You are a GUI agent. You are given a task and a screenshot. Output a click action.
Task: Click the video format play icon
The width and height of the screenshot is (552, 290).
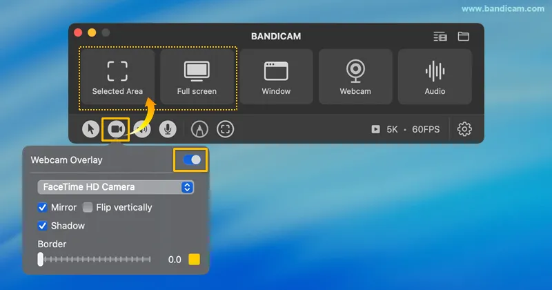tap(375, 129)
